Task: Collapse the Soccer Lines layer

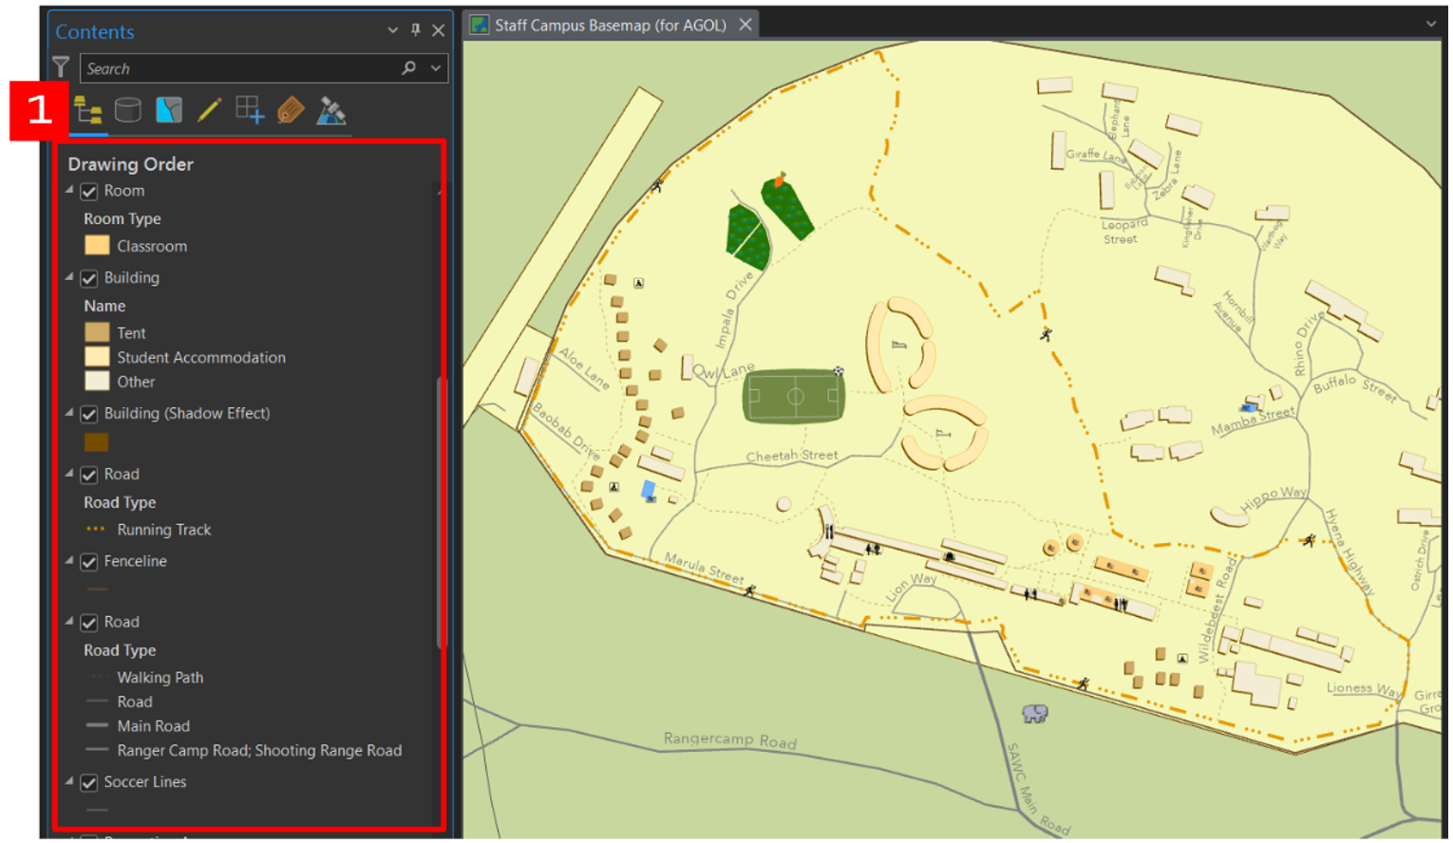Action: pos(69,781)
